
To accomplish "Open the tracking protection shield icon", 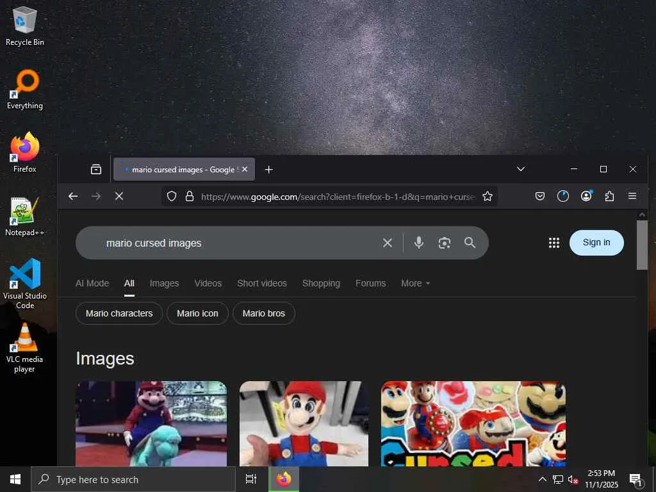I will pyautogui.click(x=172, y=196).
